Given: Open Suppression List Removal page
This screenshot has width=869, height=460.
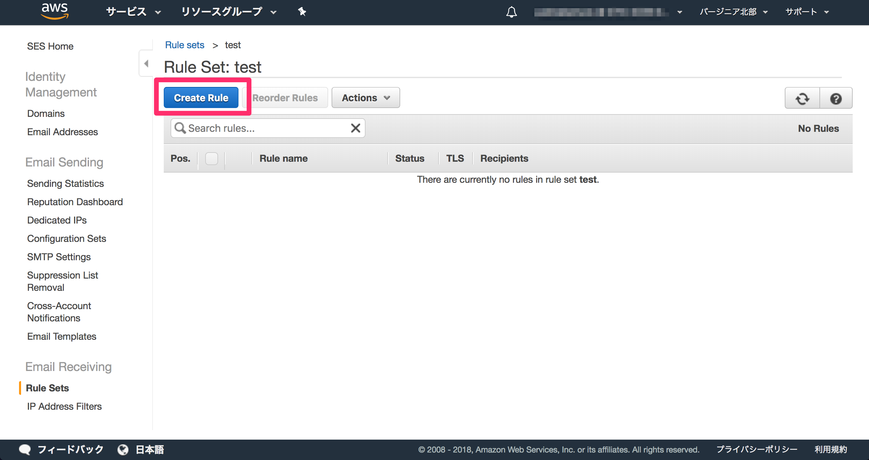Looking at the screenshot, I should point(63,281).
